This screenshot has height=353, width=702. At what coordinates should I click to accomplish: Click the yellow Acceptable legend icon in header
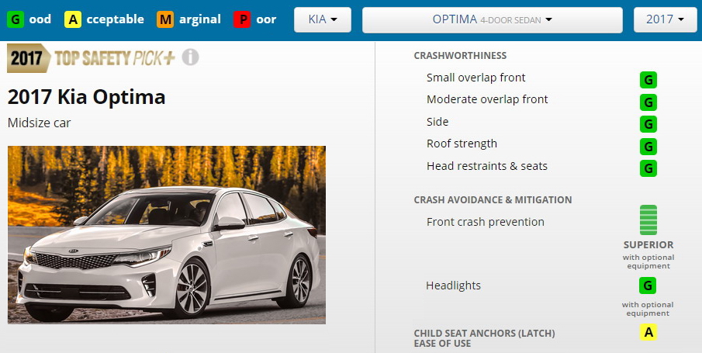point(73,19)
